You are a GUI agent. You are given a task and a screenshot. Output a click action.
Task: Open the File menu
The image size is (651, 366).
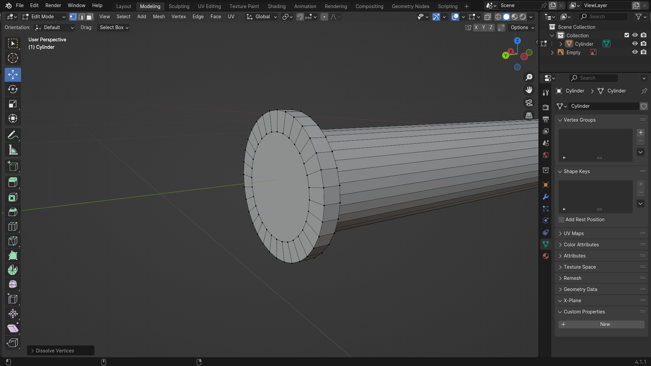20,5
